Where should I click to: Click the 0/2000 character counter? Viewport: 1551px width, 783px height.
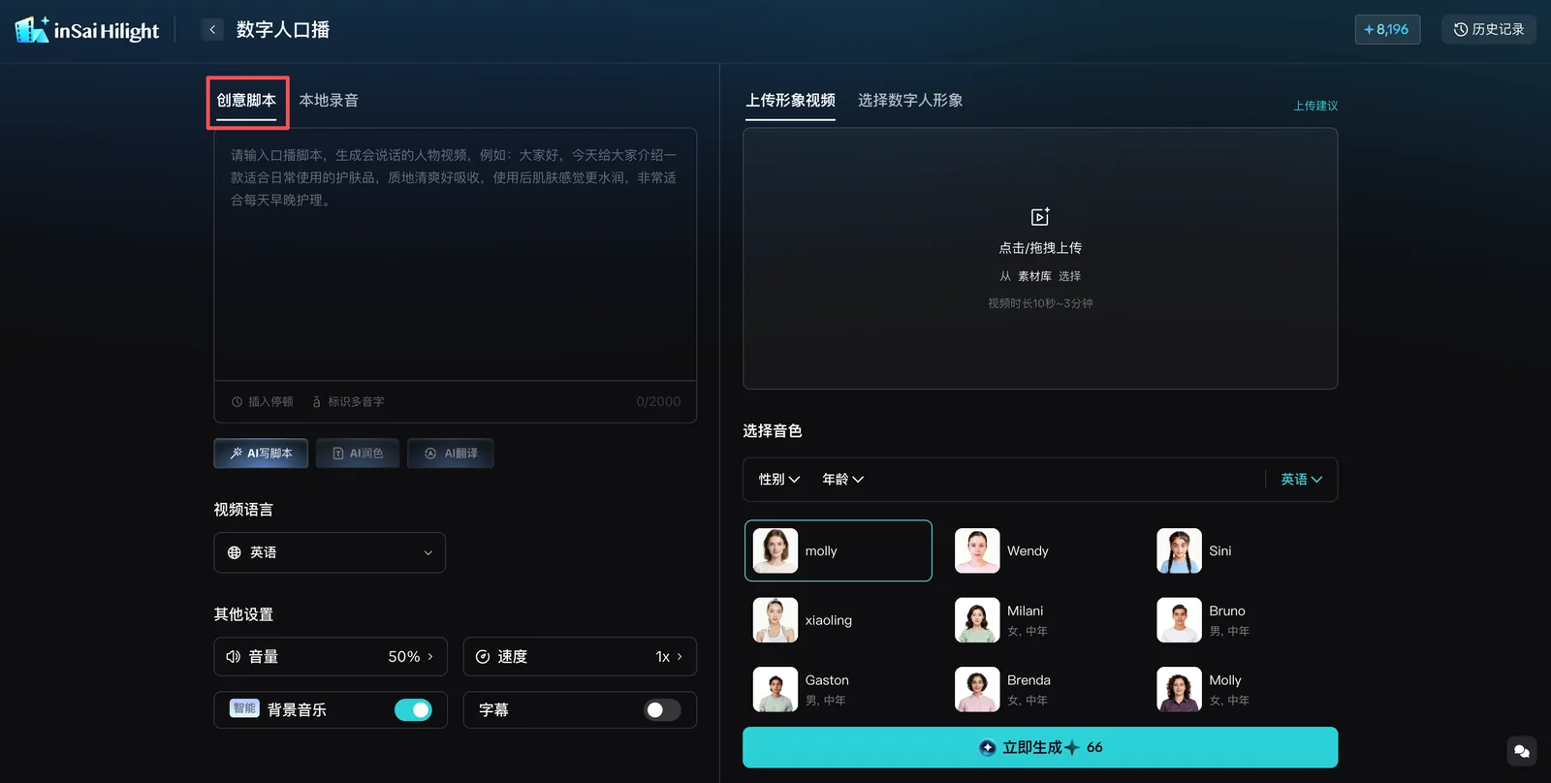click(x=658, y=401)
